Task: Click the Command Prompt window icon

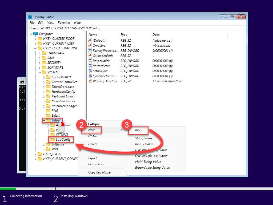Action: pyautogui.click(x=22, y=82)
